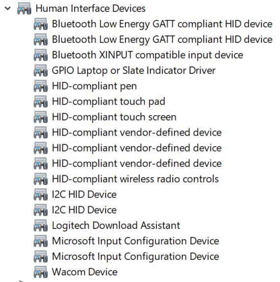
Task: Click the Wacom Device icon
Action: point(40,272)
